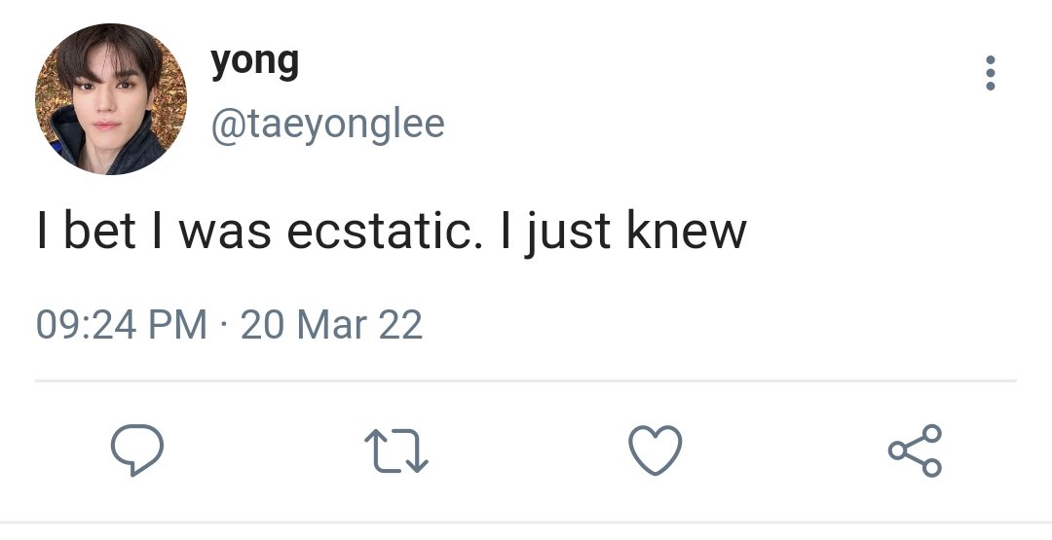Open the three-dot more options menu
Viewport: 1052px width, 540px height.
point(991,73)
